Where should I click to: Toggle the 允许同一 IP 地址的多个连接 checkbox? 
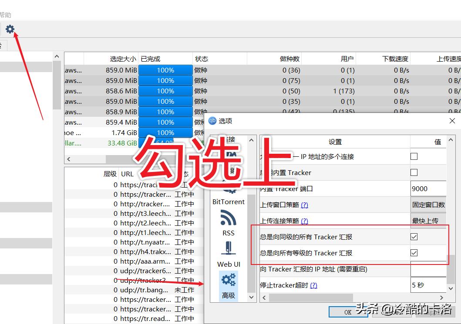pyautogui.click(x=413, y=157)
